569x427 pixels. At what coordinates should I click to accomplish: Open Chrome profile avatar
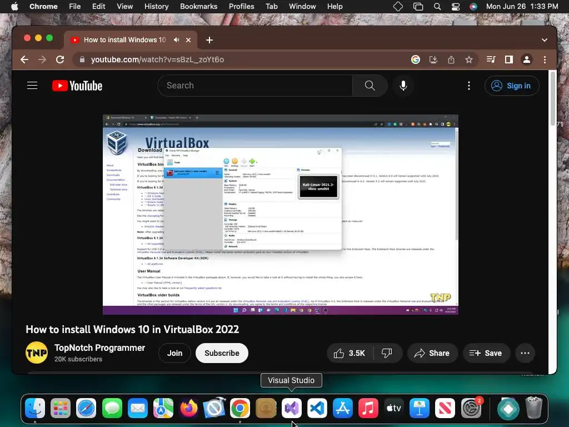pyautogui.click(x=527, y=59)
